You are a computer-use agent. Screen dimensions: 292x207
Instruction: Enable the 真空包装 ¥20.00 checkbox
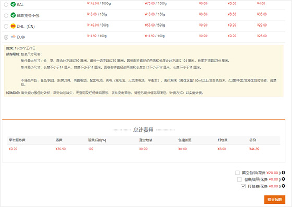(x=237, y=173)
